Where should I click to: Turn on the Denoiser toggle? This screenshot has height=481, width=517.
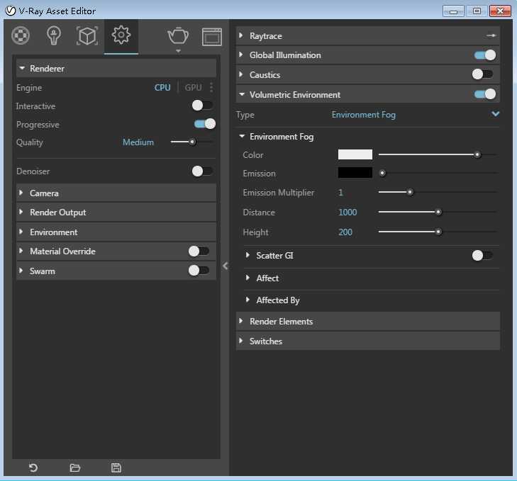[x=202, y=171]
